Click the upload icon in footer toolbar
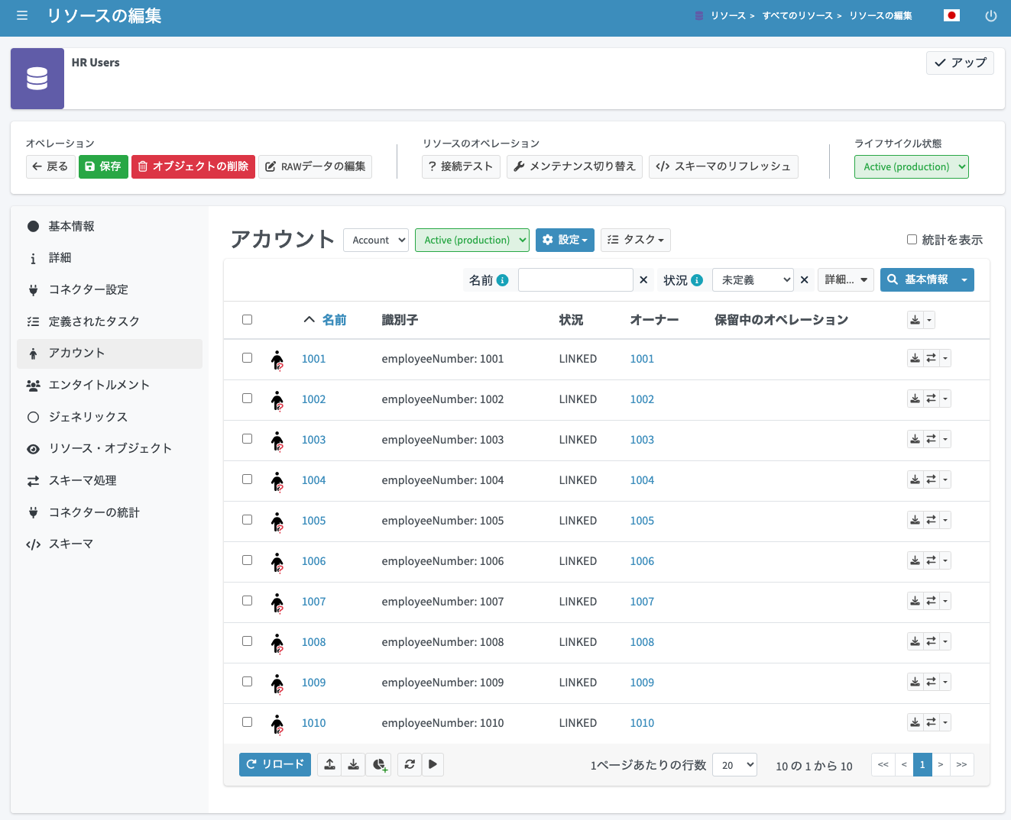 329,764
